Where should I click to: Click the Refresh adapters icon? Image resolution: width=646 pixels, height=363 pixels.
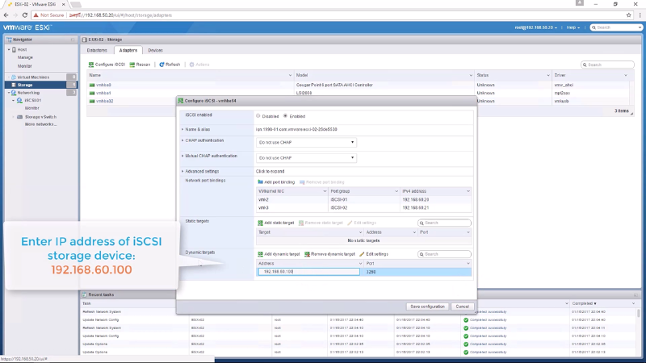(162, 65)
